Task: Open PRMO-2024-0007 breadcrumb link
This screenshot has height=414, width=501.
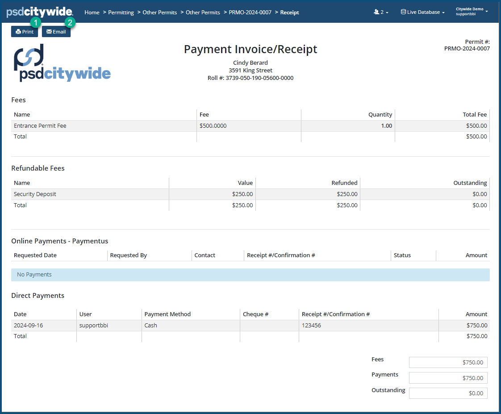Action: click(250, 13)
